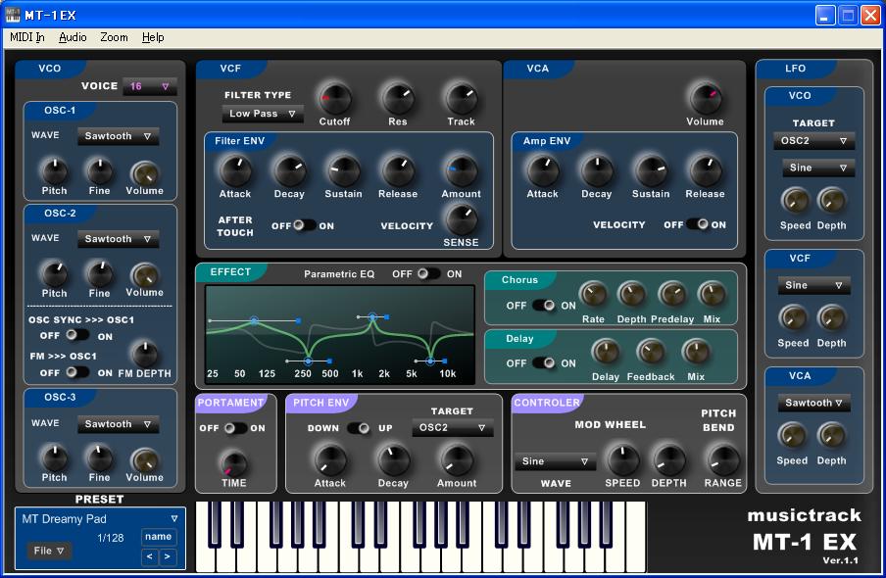The height and width of the screenshot is (578, 886).
Task: Toggle the Parametric EQ on/off switch
Action: coord(428,274)
